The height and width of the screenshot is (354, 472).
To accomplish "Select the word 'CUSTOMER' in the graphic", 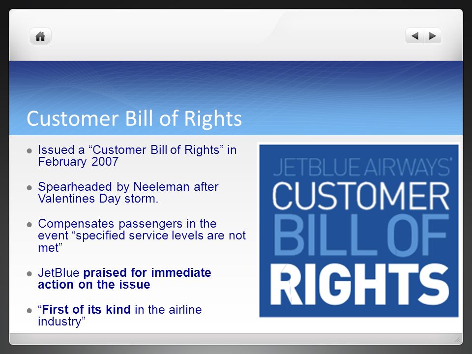I will click(x=360, y=196).
